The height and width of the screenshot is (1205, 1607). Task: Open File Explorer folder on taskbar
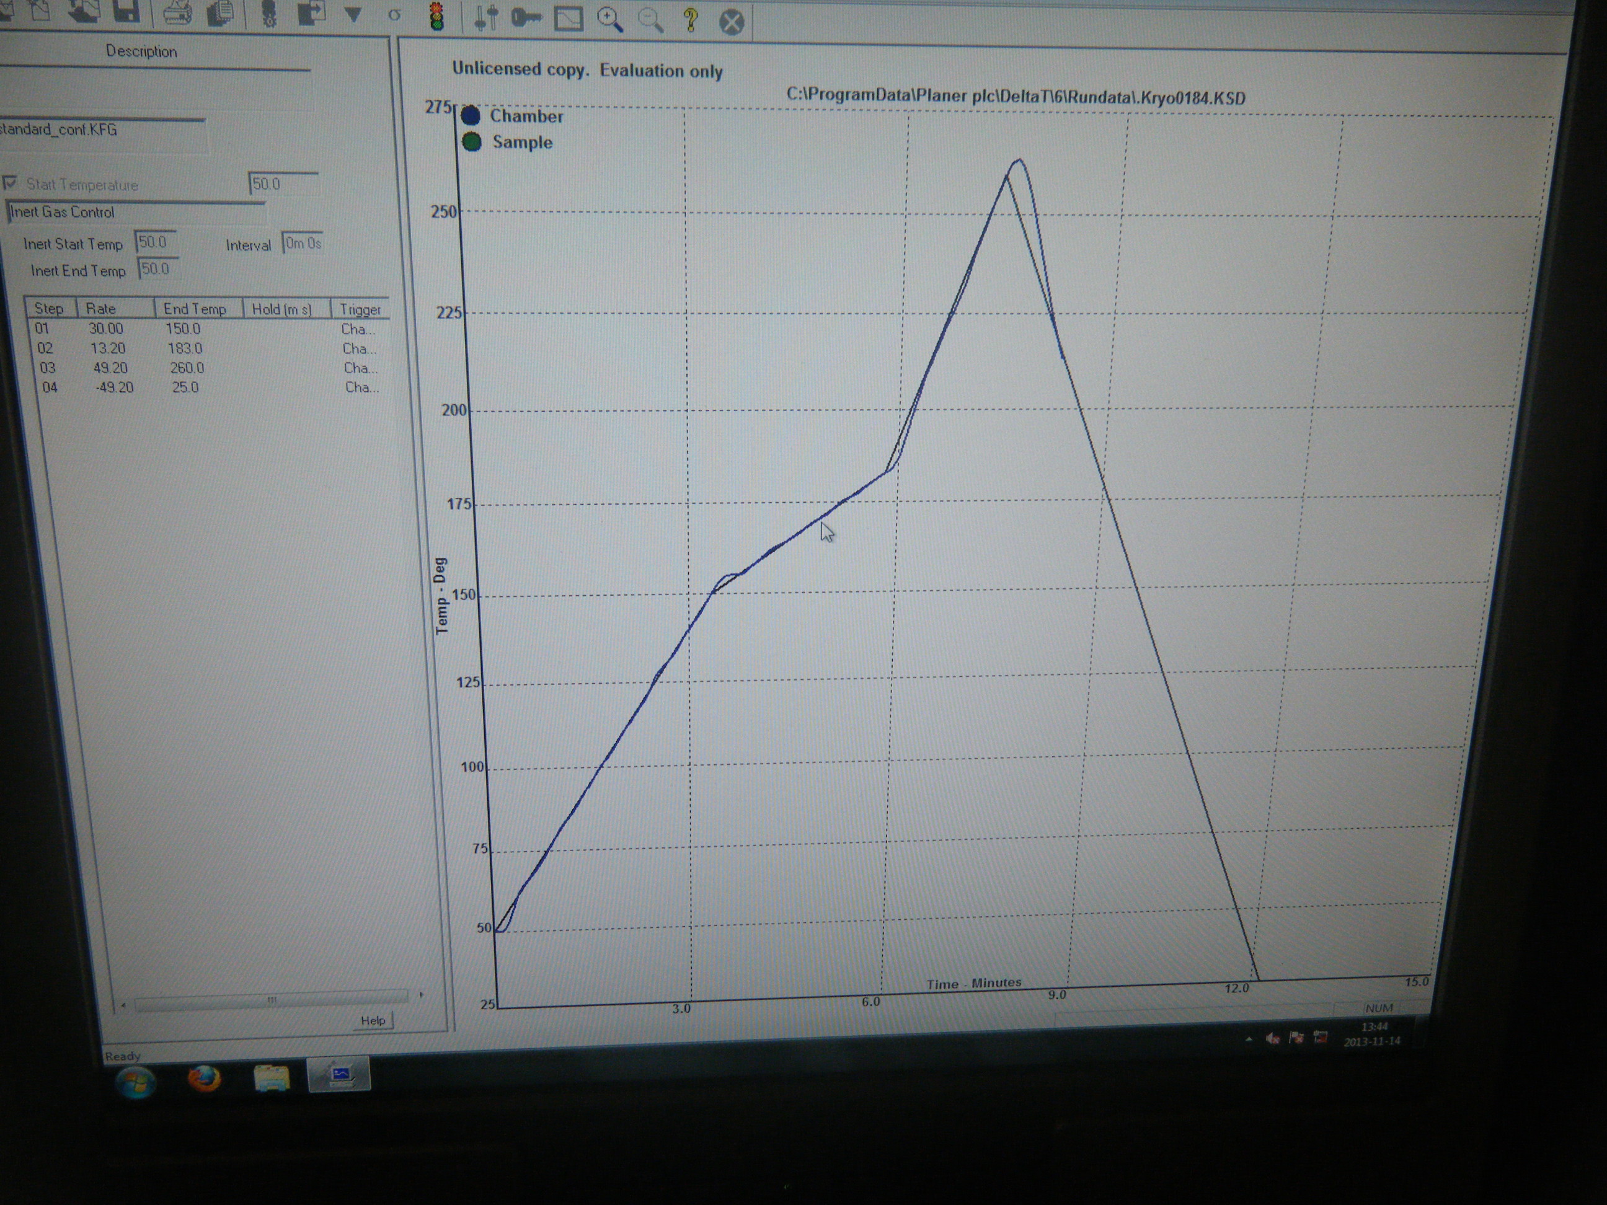(x=272, y=1078)
